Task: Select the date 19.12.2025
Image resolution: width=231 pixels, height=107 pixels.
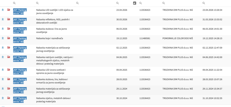Action: [122, 38]
